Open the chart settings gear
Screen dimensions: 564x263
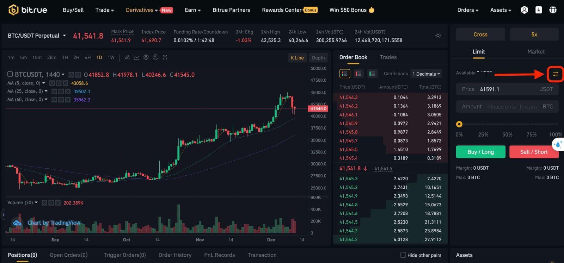click(146, 57)
